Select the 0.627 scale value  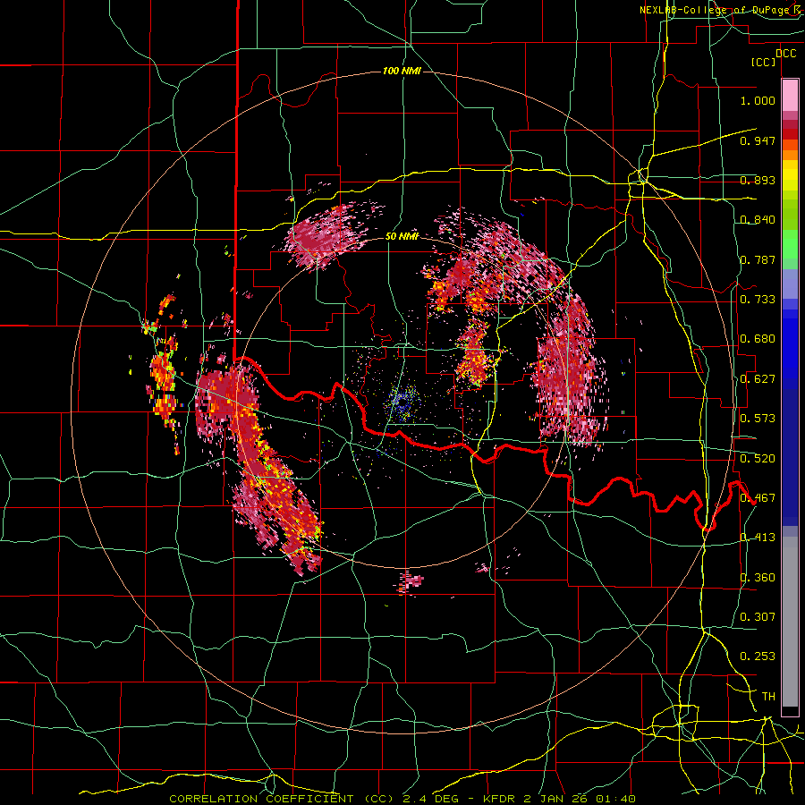click(x=758, y=379)
